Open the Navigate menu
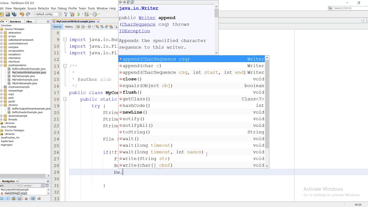 pyautogui.click(x=20, y=8)
